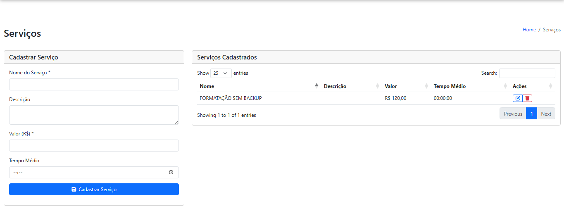Click the Serviços Cadastrados panel header
This screenshot has width=564, height=218.
(x=376, y=57)
